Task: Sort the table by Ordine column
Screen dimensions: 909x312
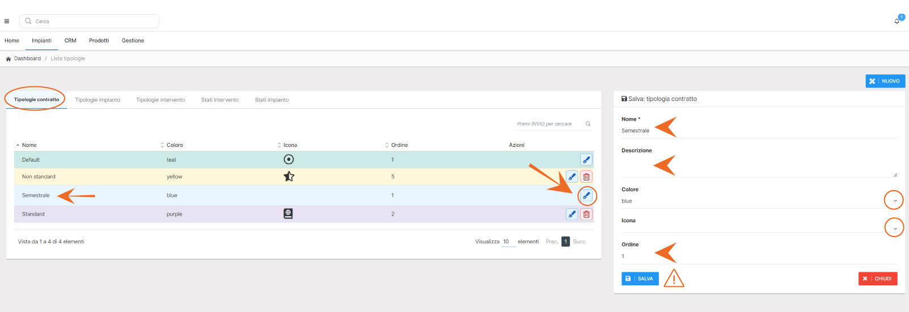Action: pyautogui.click(x=399, y=145)
